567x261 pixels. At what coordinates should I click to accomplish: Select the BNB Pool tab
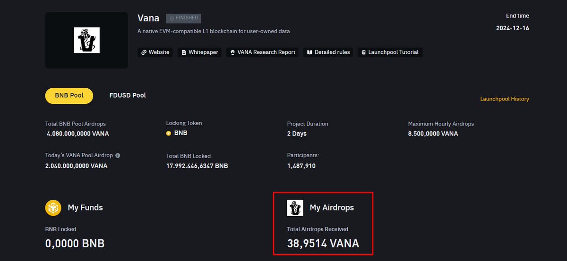click(x=69, y=95)
